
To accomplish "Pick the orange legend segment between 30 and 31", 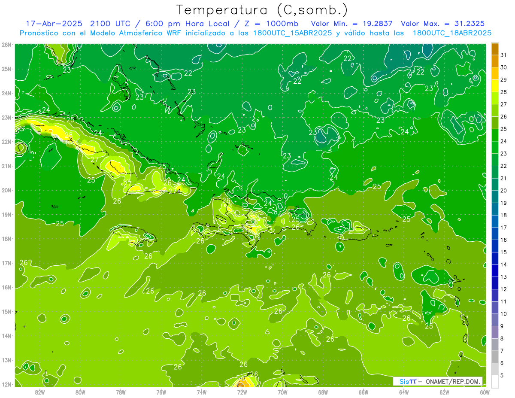I will click(x=495, y=61).
